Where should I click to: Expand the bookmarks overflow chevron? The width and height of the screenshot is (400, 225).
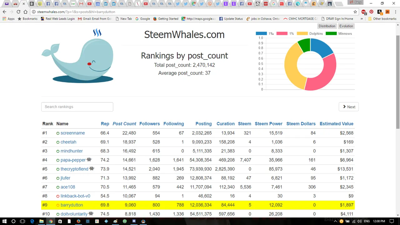coord(362,19)
